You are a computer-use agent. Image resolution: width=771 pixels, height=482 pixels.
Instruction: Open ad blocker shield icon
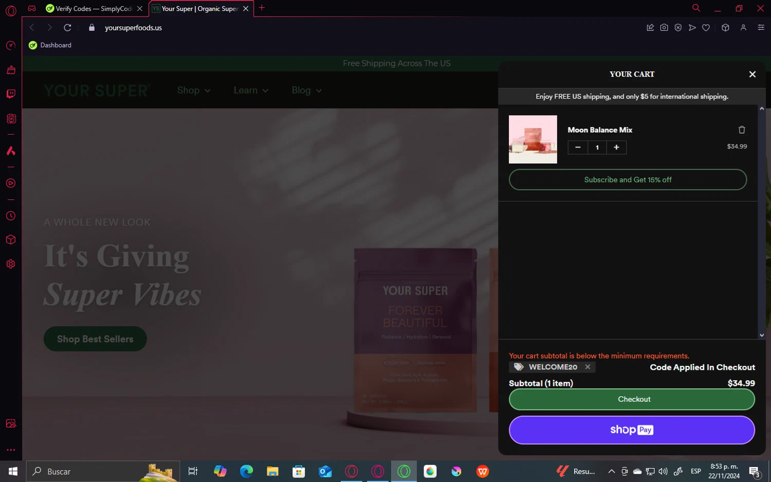(x=678, y=28)
